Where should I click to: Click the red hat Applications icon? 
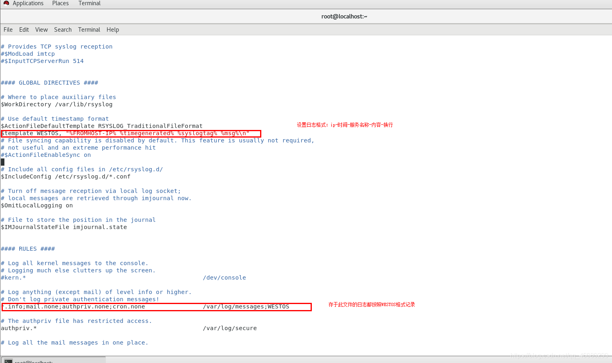coord(6,3)
